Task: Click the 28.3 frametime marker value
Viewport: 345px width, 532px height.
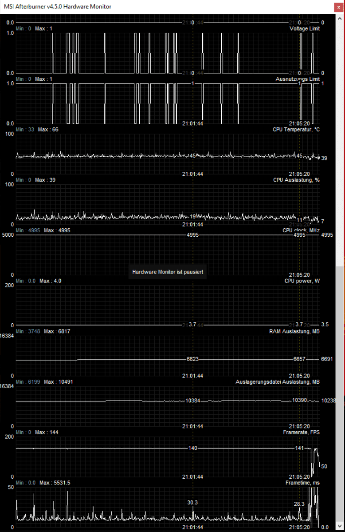Action: (x=299, y=504)
